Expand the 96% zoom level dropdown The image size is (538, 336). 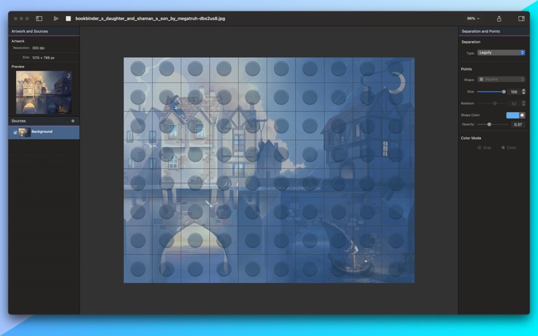click(473, 19)
